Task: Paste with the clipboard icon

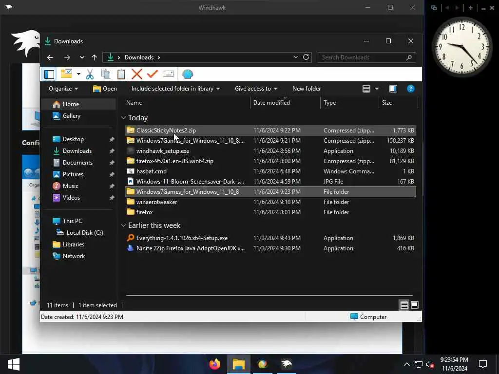Action: [121, 74]
